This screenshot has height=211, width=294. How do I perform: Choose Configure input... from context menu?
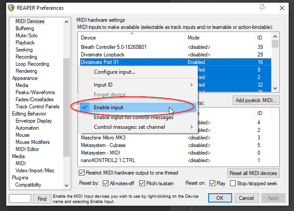point(138,72)
